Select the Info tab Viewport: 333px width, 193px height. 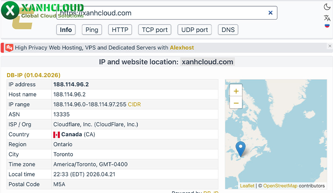(x=66, y=30)
